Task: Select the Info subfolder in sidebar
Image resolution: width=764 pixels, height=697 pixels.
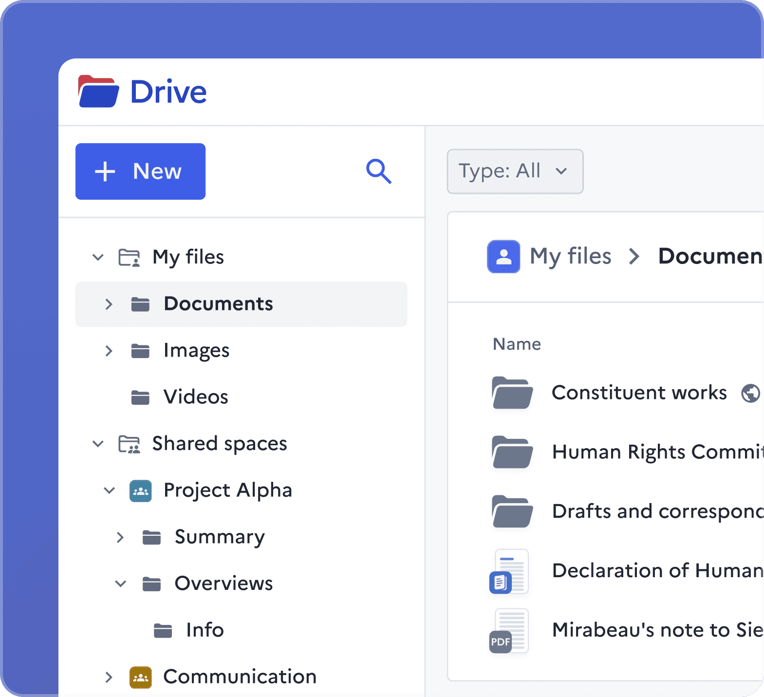Action: coord(205,630)
